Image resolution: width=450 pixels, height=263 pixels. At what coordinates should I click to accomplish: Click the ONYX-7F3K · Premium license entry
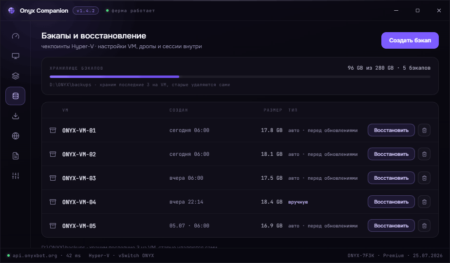click(375, 256)
